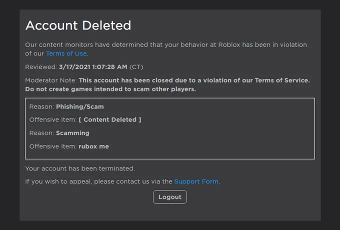Viewport: 340px width, 230px height.
Task: Open the Support Form link
Action: pyautogui.click(x=196, y=181)
